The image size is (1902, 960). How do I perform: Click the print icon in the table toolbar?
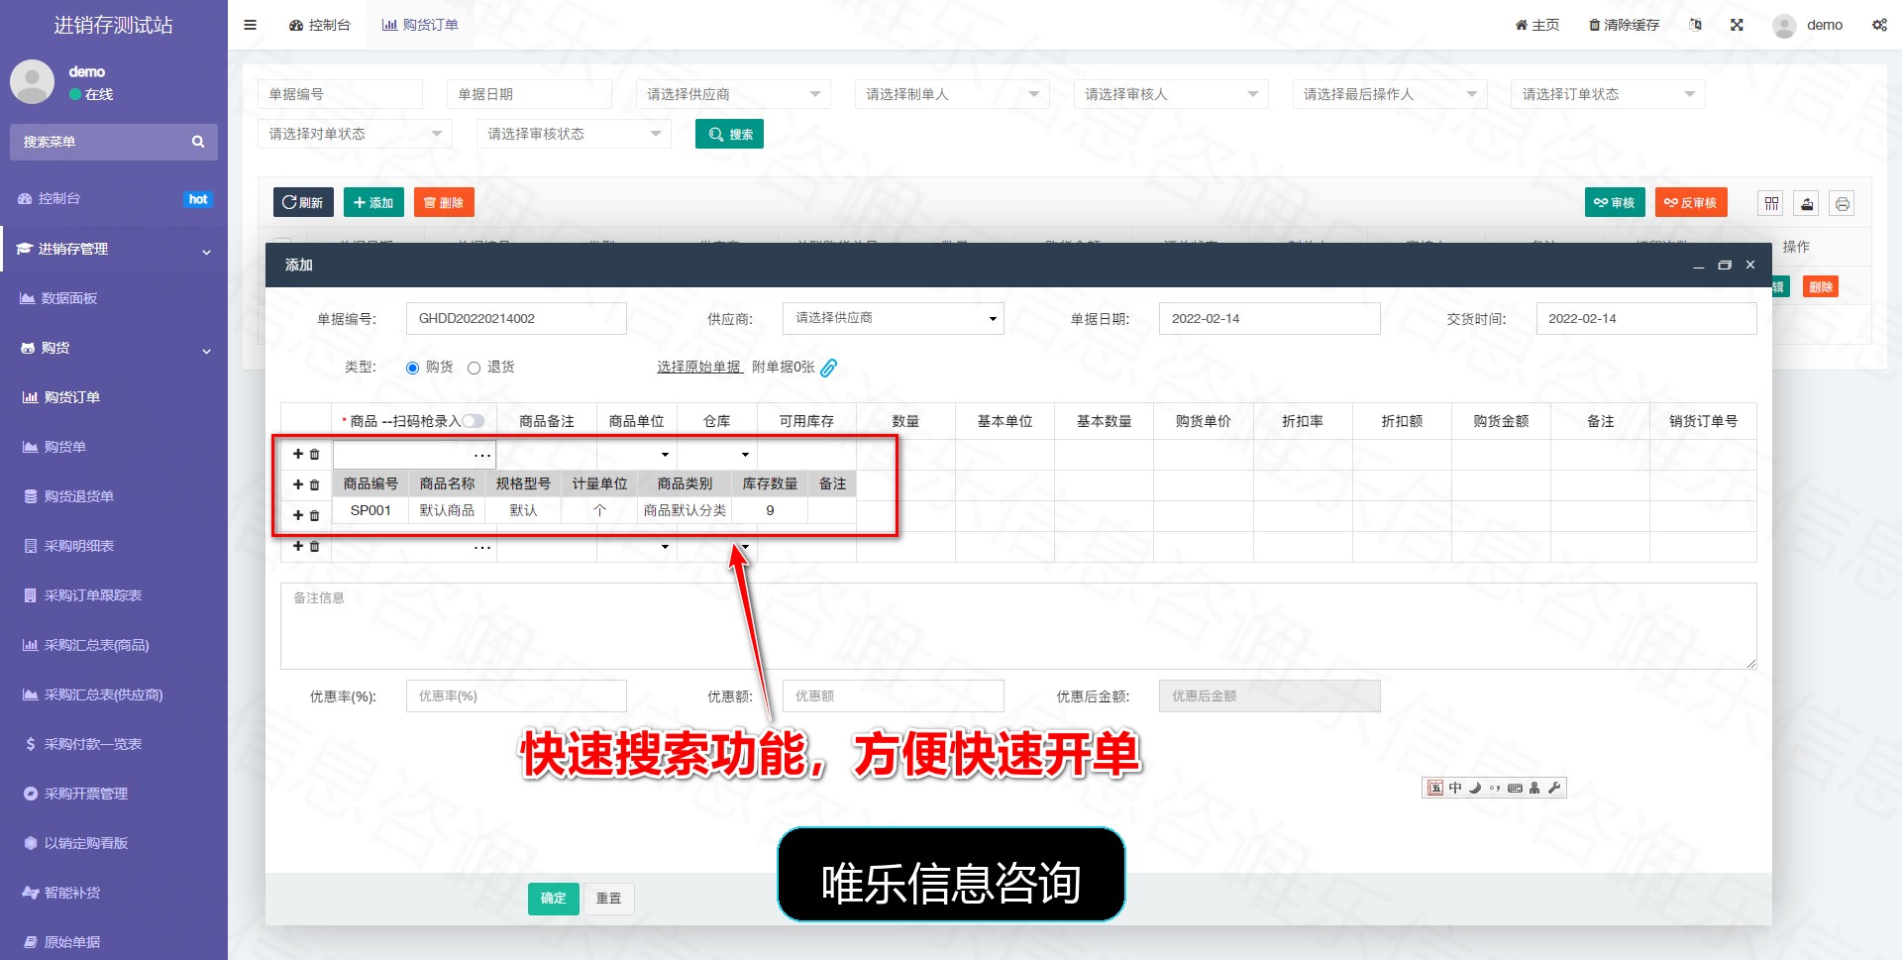[1843, 203]
